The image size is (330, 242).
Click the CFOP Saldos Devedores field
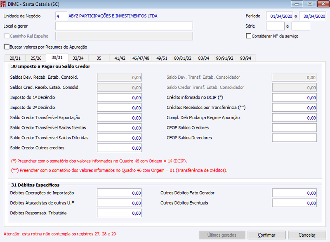click(295, 138)
